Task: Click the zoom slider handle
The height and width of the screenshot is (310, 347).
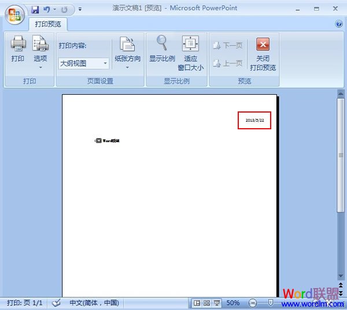Action: pyautogui.click(x=271, y=302)
